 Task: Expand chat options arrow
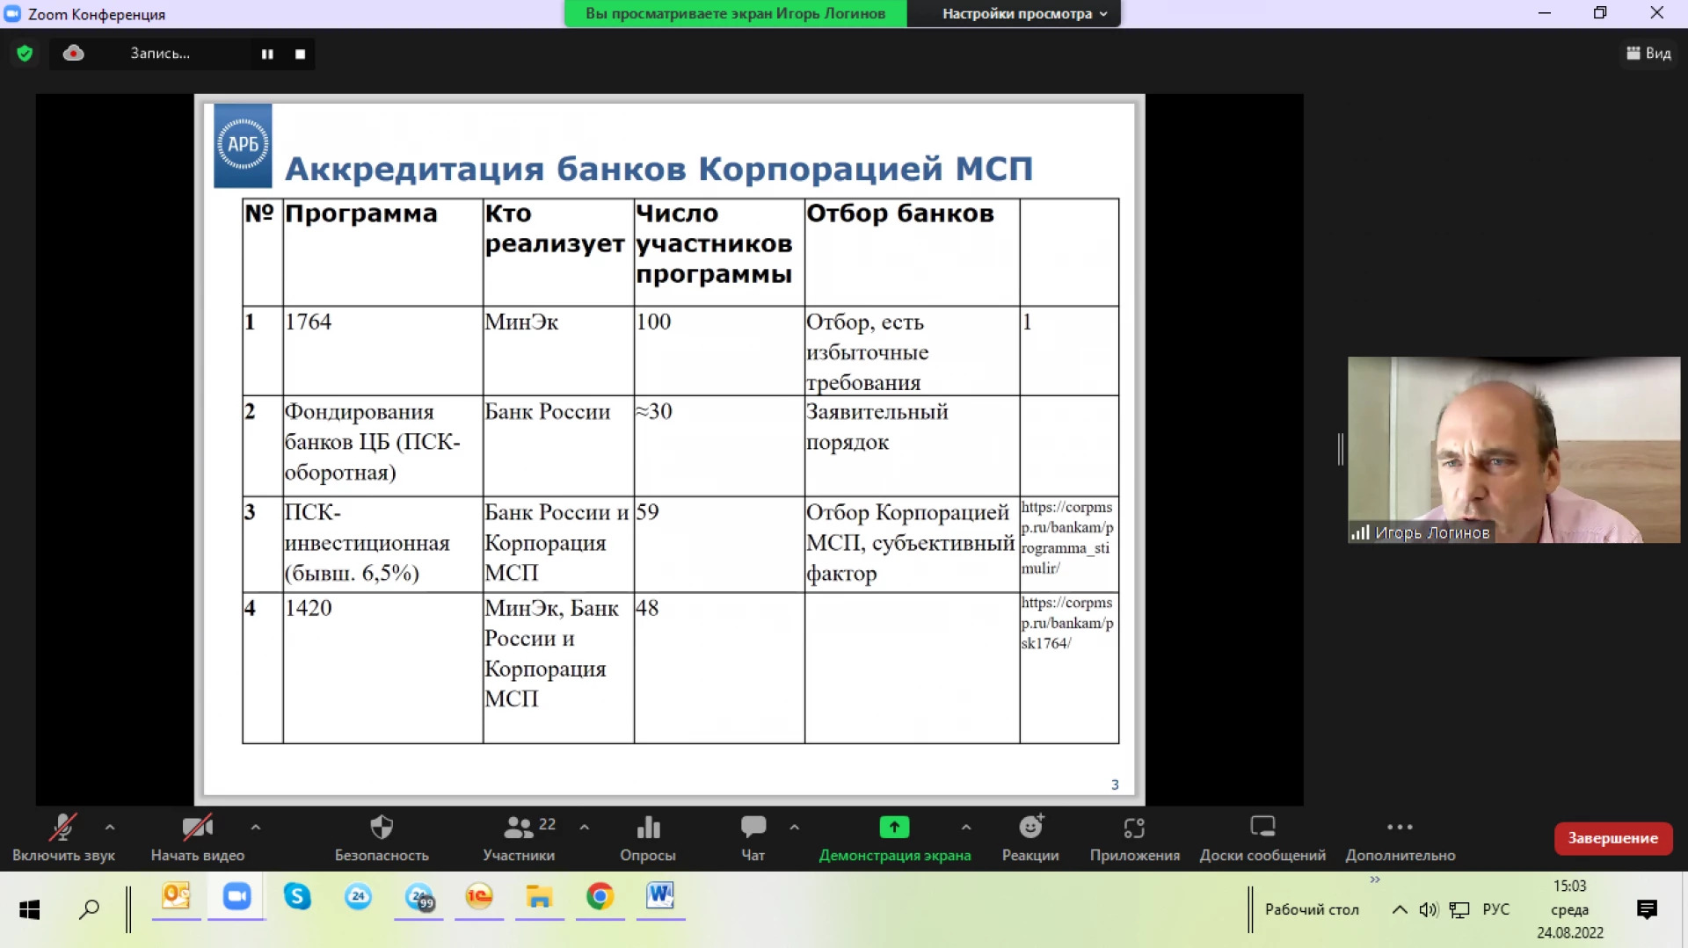point(794,827)
